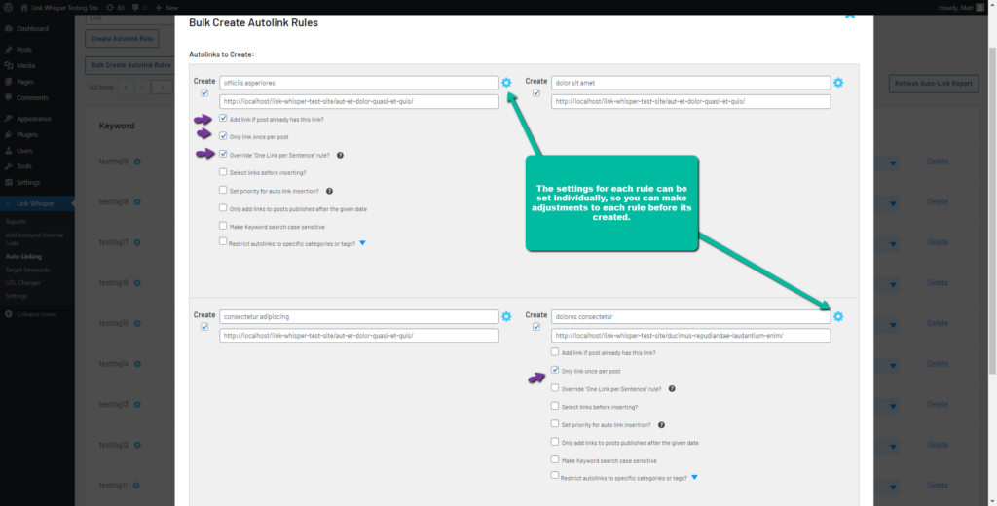Enable Set priority for auto link insertion first rule
Screen dimensions: 997x506
(223, 190)
